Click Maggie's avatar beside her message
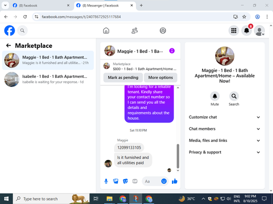This screenshot has height=204, width=273. click(108, 164)
